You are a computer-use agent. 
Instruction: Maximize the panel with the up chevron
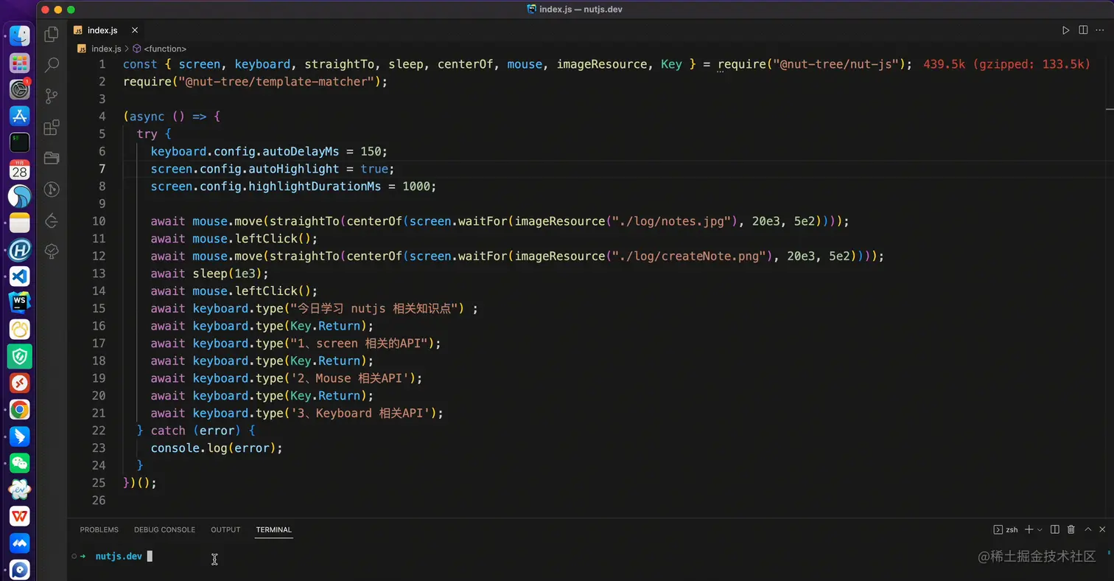1087,529
